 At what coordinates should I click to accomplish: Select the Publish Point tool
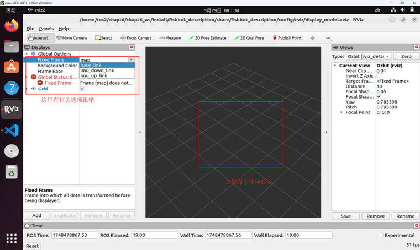pyautogui.click(x=287, y=38)
